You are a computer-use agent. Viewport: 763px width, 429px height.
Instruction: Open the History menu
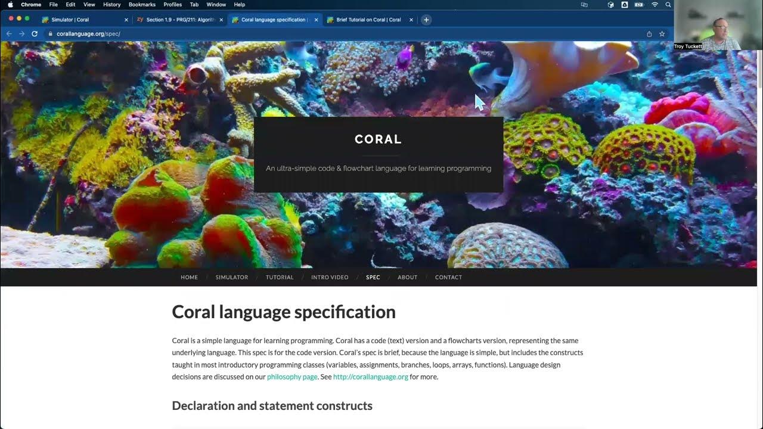[111, 4]
